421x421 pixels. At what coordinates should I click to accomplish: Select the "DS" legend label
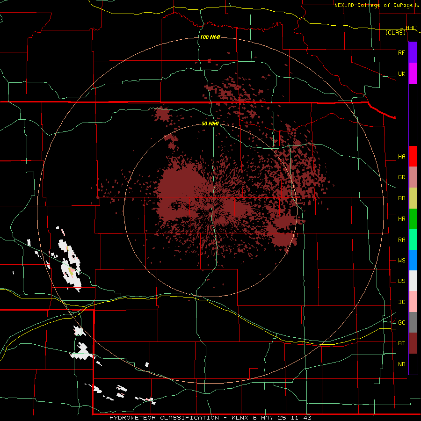[401, 281]
